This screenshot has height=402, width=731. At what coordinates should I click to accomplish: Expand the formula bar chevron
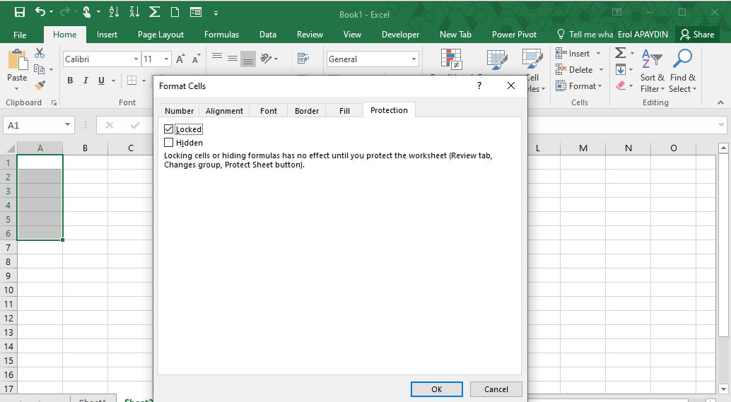coord(722,125)
